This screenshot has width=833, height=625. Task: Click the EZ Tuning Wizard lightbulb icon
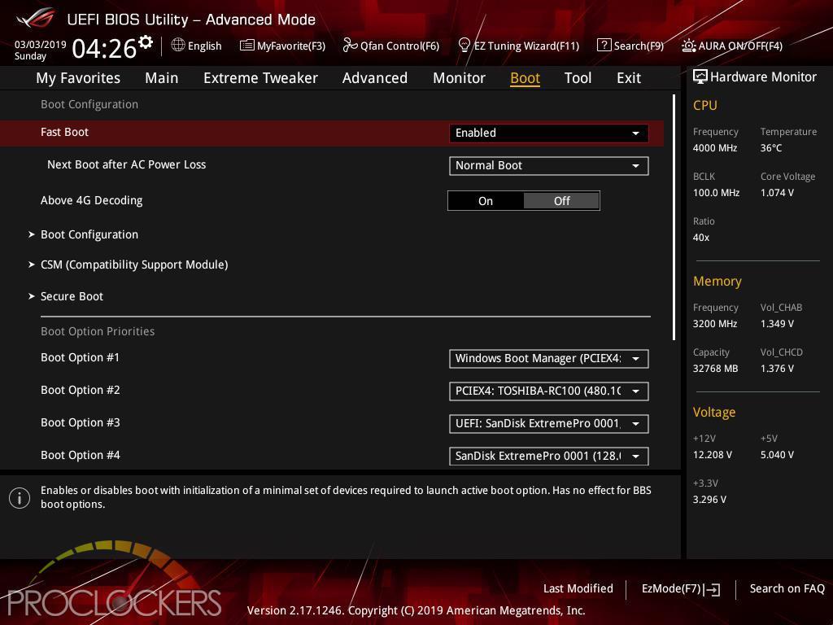[x=464, y=46]
